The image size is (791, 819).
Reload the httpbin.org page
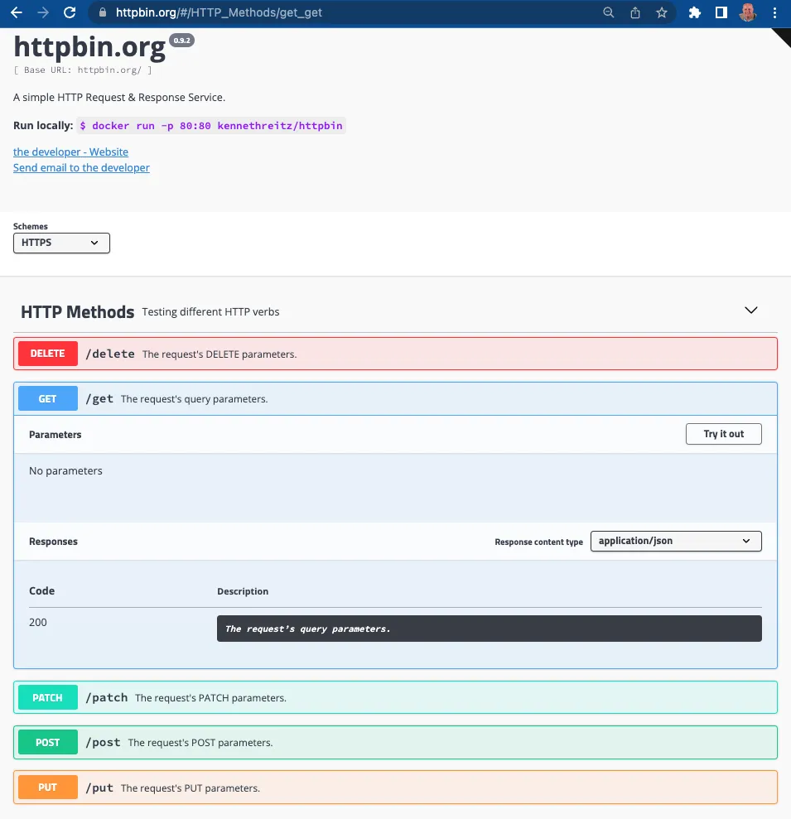pyautogui.click(x=70, y=12)
